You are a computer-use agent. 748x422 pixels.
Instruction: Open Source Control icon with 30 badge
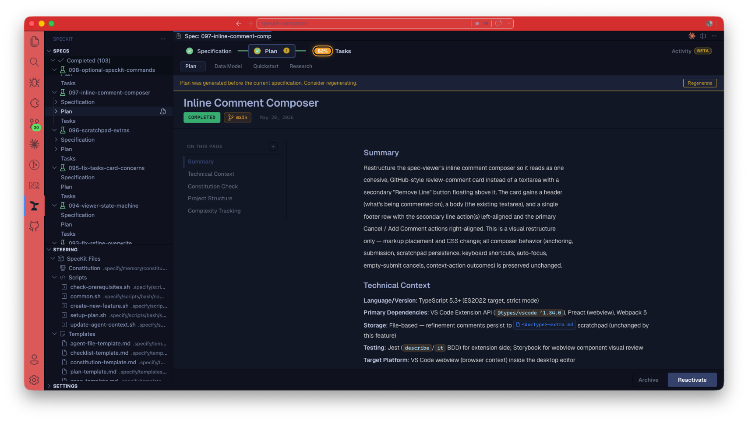click(x=34, y=124)
